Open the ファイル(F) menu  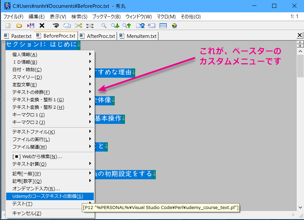pyautogui.click(x=13, y=17)
